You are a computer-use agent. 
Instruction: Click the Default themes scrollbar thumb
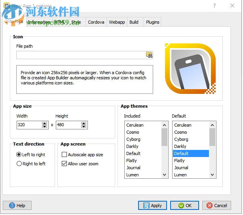pos(213,137)
